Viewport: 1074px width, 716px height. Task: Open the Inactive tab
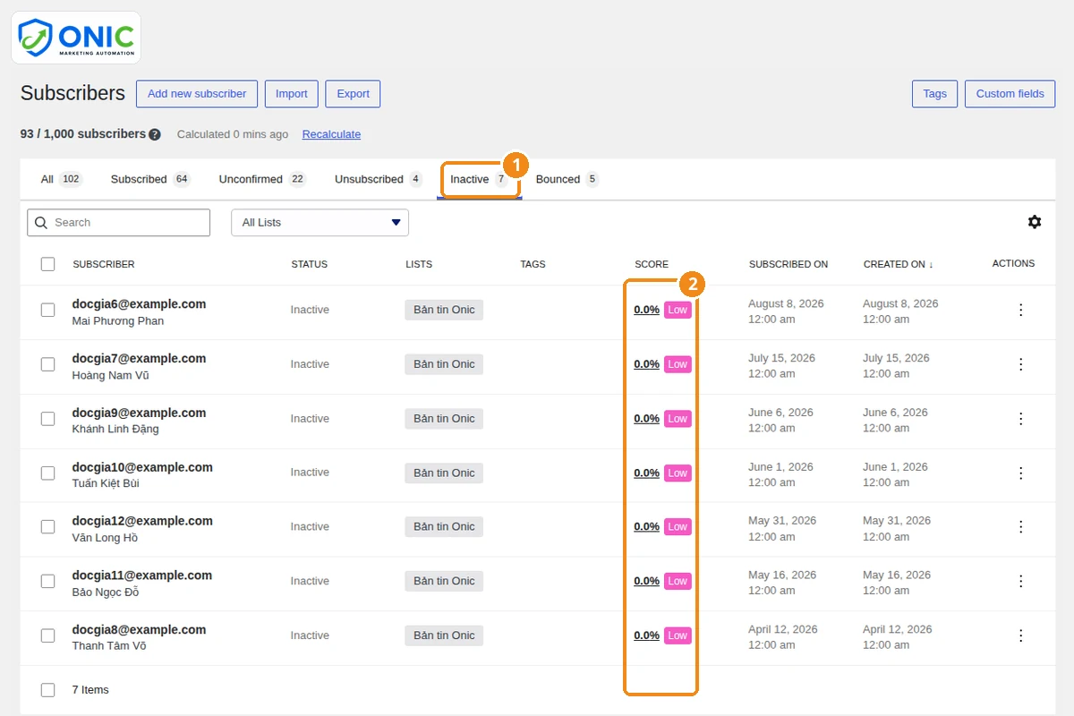[479, 179]
